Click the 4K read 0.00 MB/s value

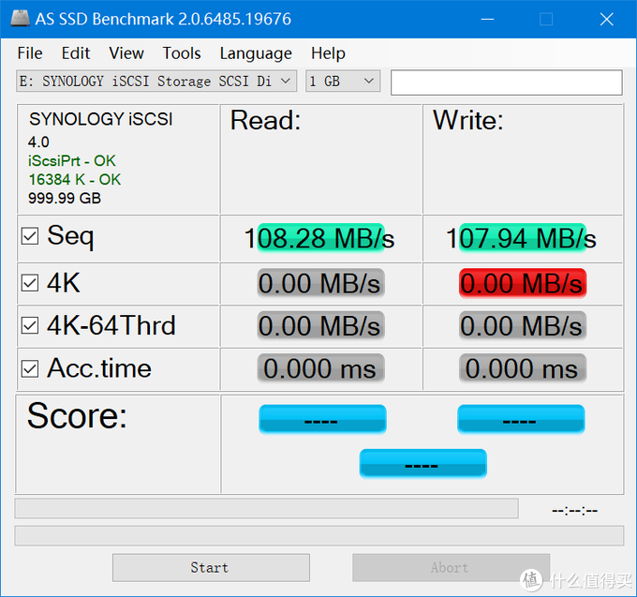pyautogui.click(x=321, y=283)
